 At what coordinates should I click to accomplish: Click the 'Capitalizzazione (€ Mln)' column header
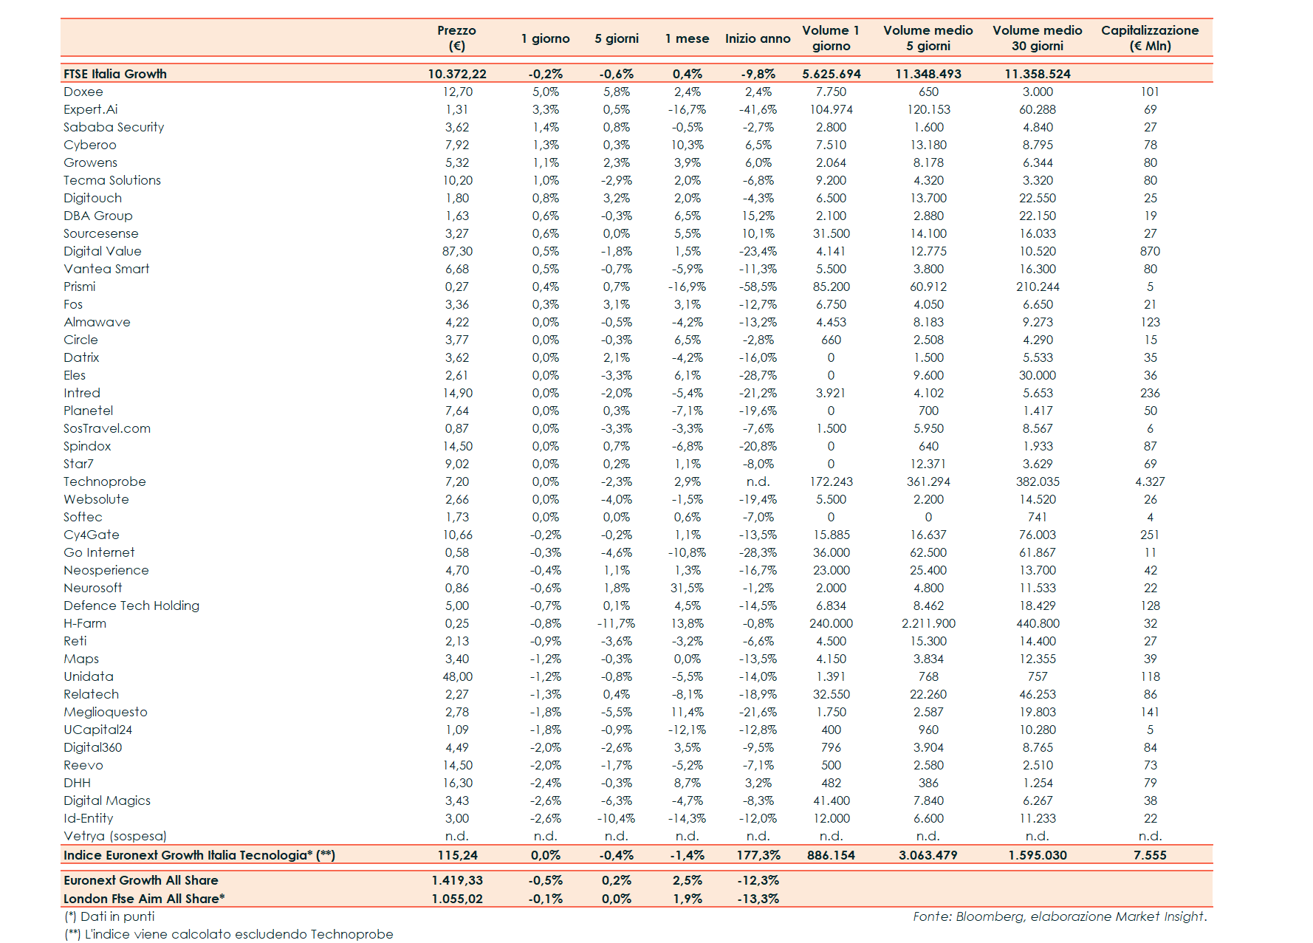[1150, 38]
